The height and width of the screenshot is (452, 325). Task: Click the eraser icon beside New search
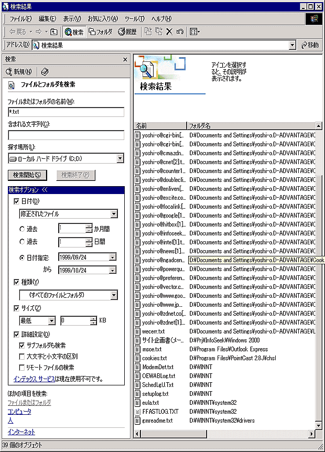(45, 71)
